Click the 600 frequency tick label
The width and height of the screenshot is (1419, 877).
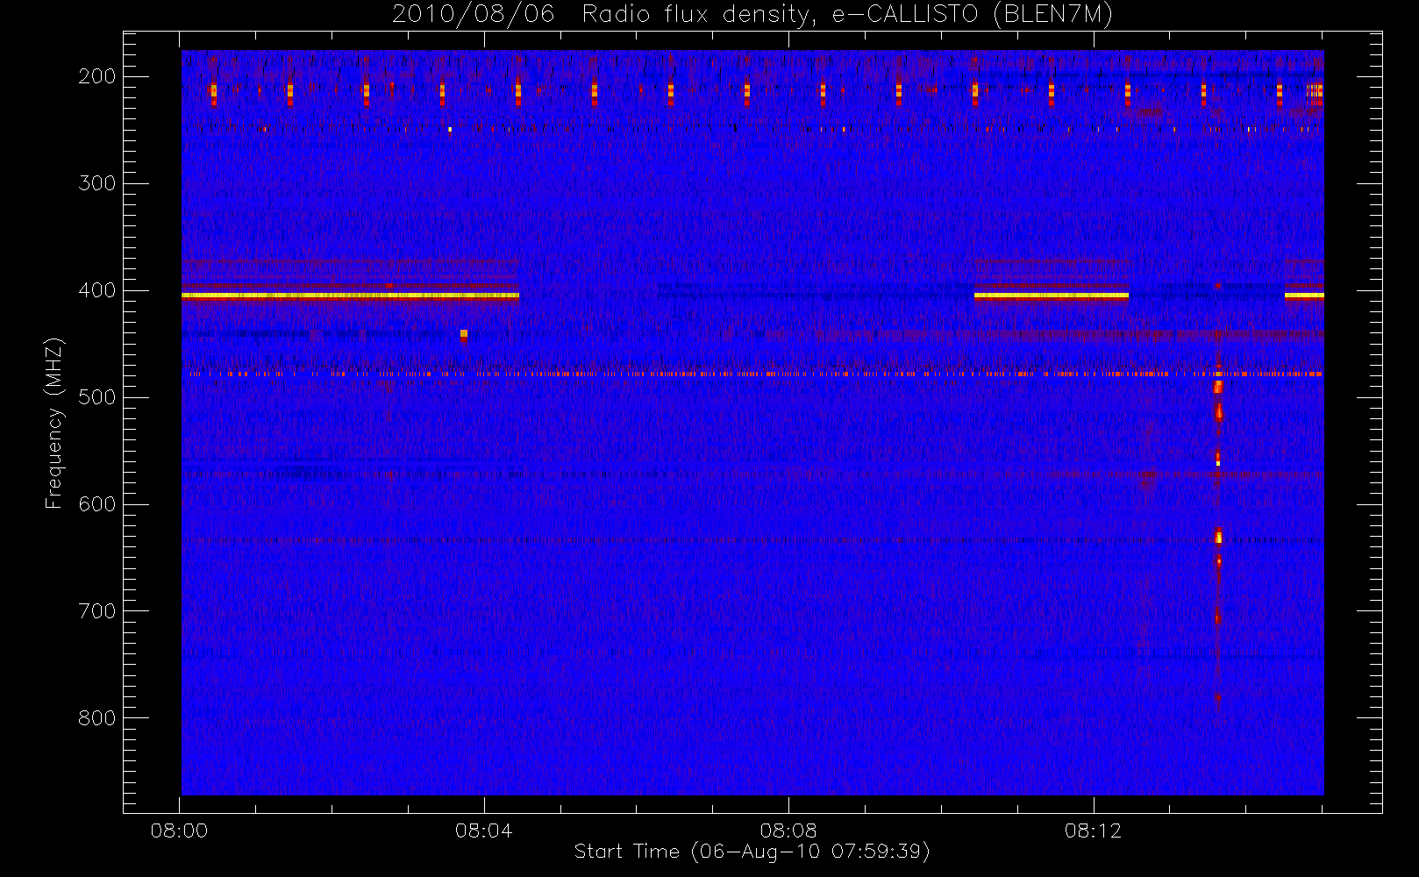tap(97, 504)
